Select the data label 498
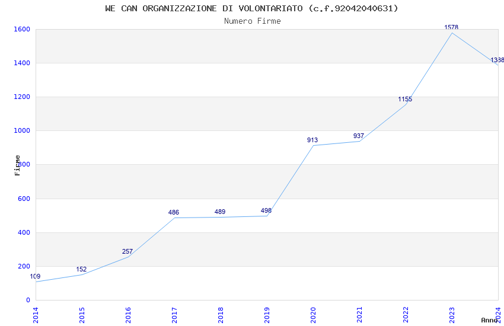Viewport: 504px width, 326px height. (x=266, y=210)
